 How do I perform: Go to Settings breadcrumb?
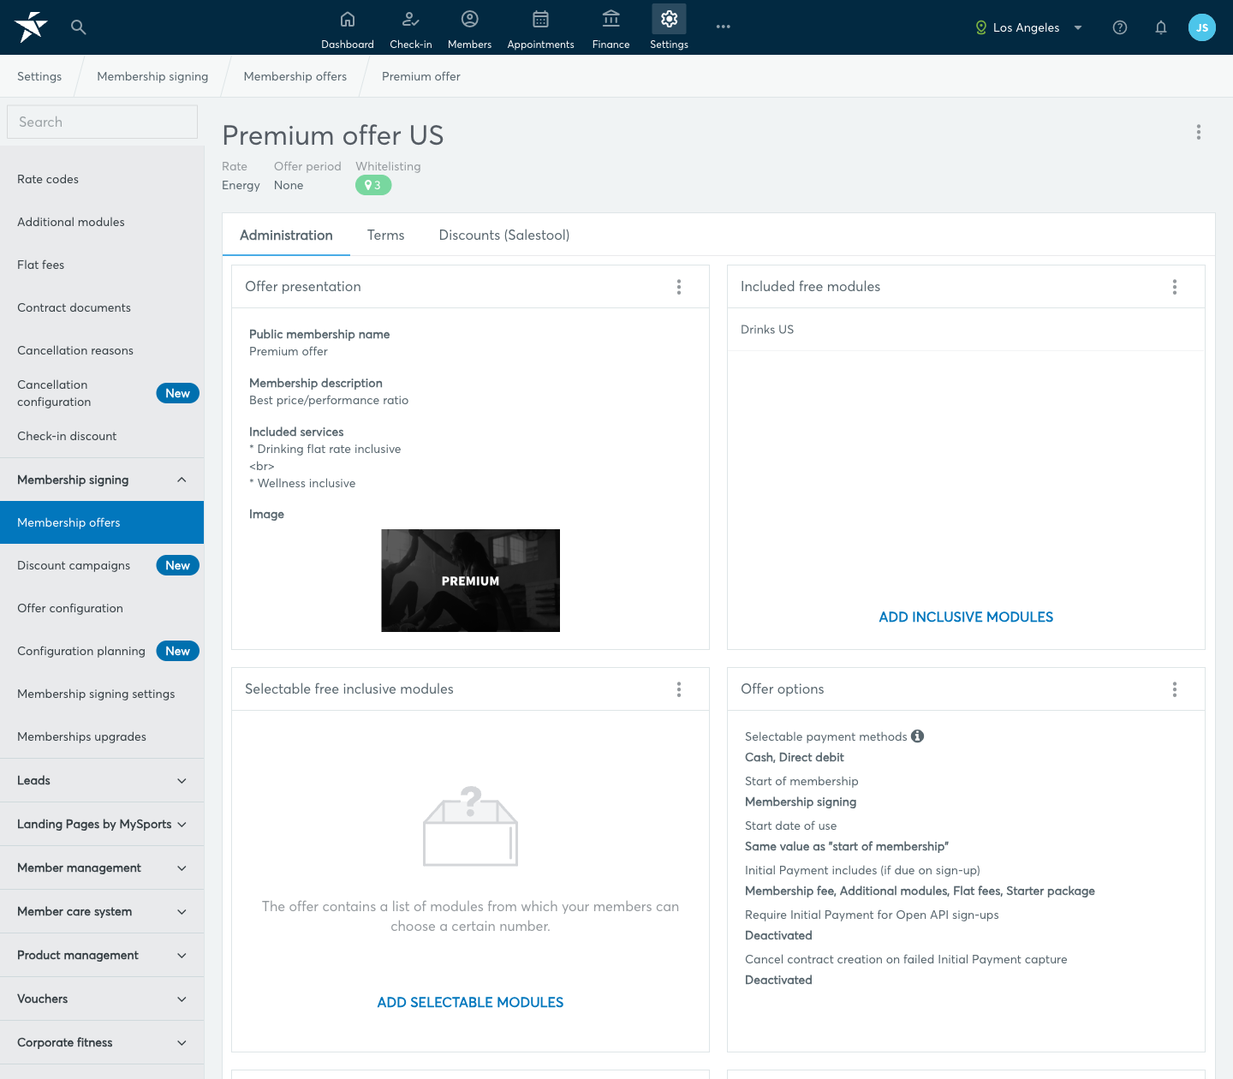(x=39, y=76)
